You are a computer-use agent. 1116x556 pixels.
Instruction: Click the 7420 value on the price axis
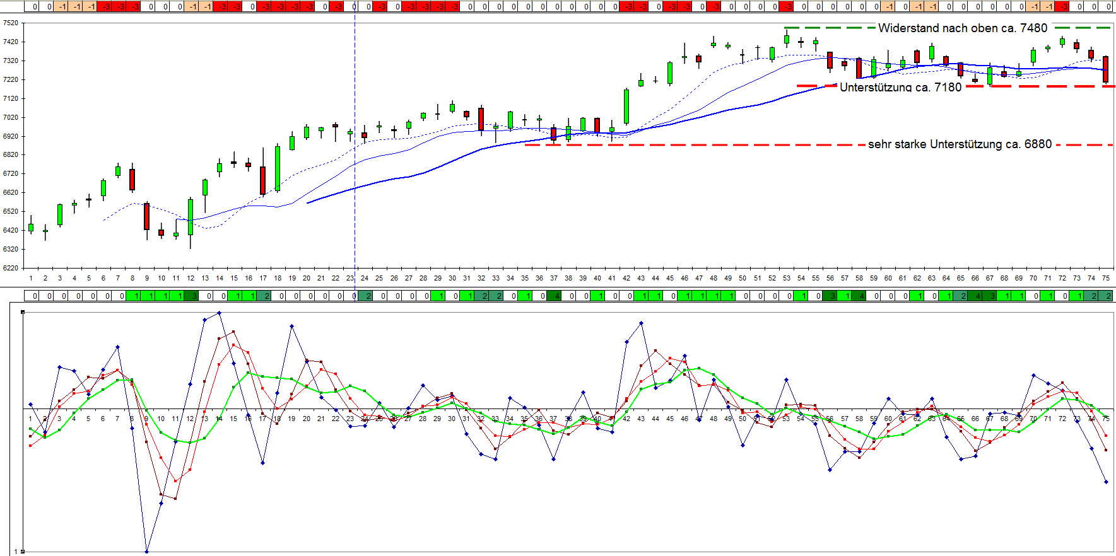[11, 42]
